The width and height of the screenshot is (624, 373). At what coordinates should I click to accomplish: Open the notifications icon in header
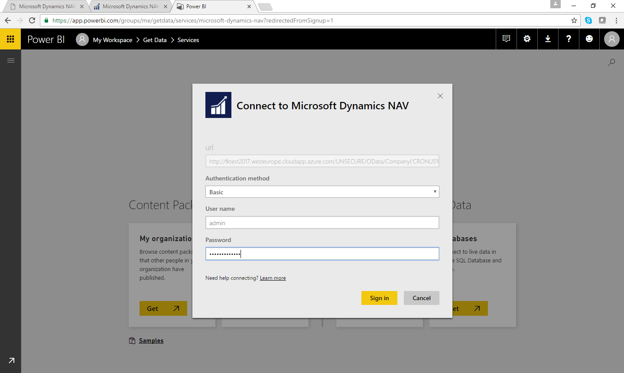point(506,39)
